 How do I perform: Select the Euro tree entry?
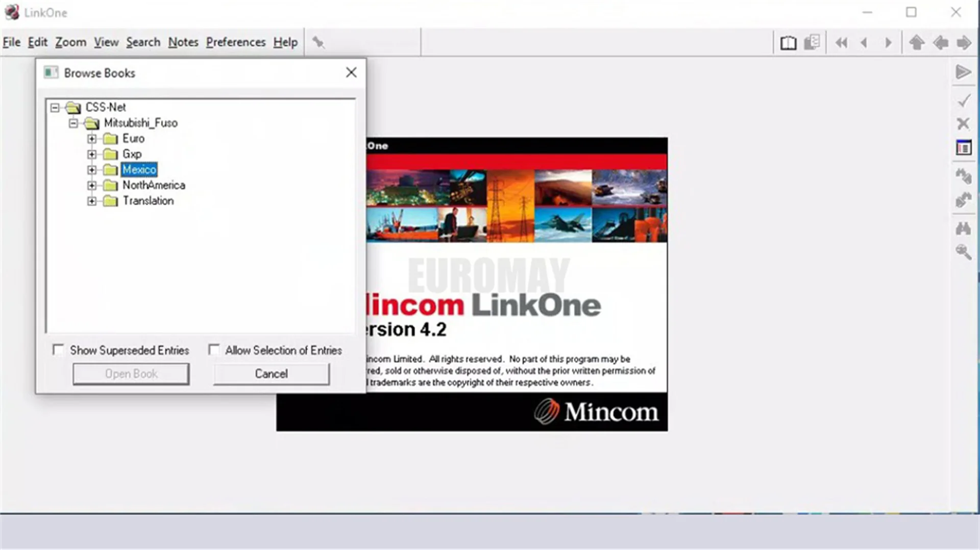point(134,139)
